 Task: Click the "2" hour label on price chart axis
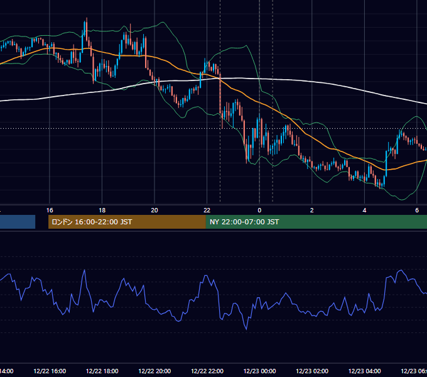tap(312, 210)
